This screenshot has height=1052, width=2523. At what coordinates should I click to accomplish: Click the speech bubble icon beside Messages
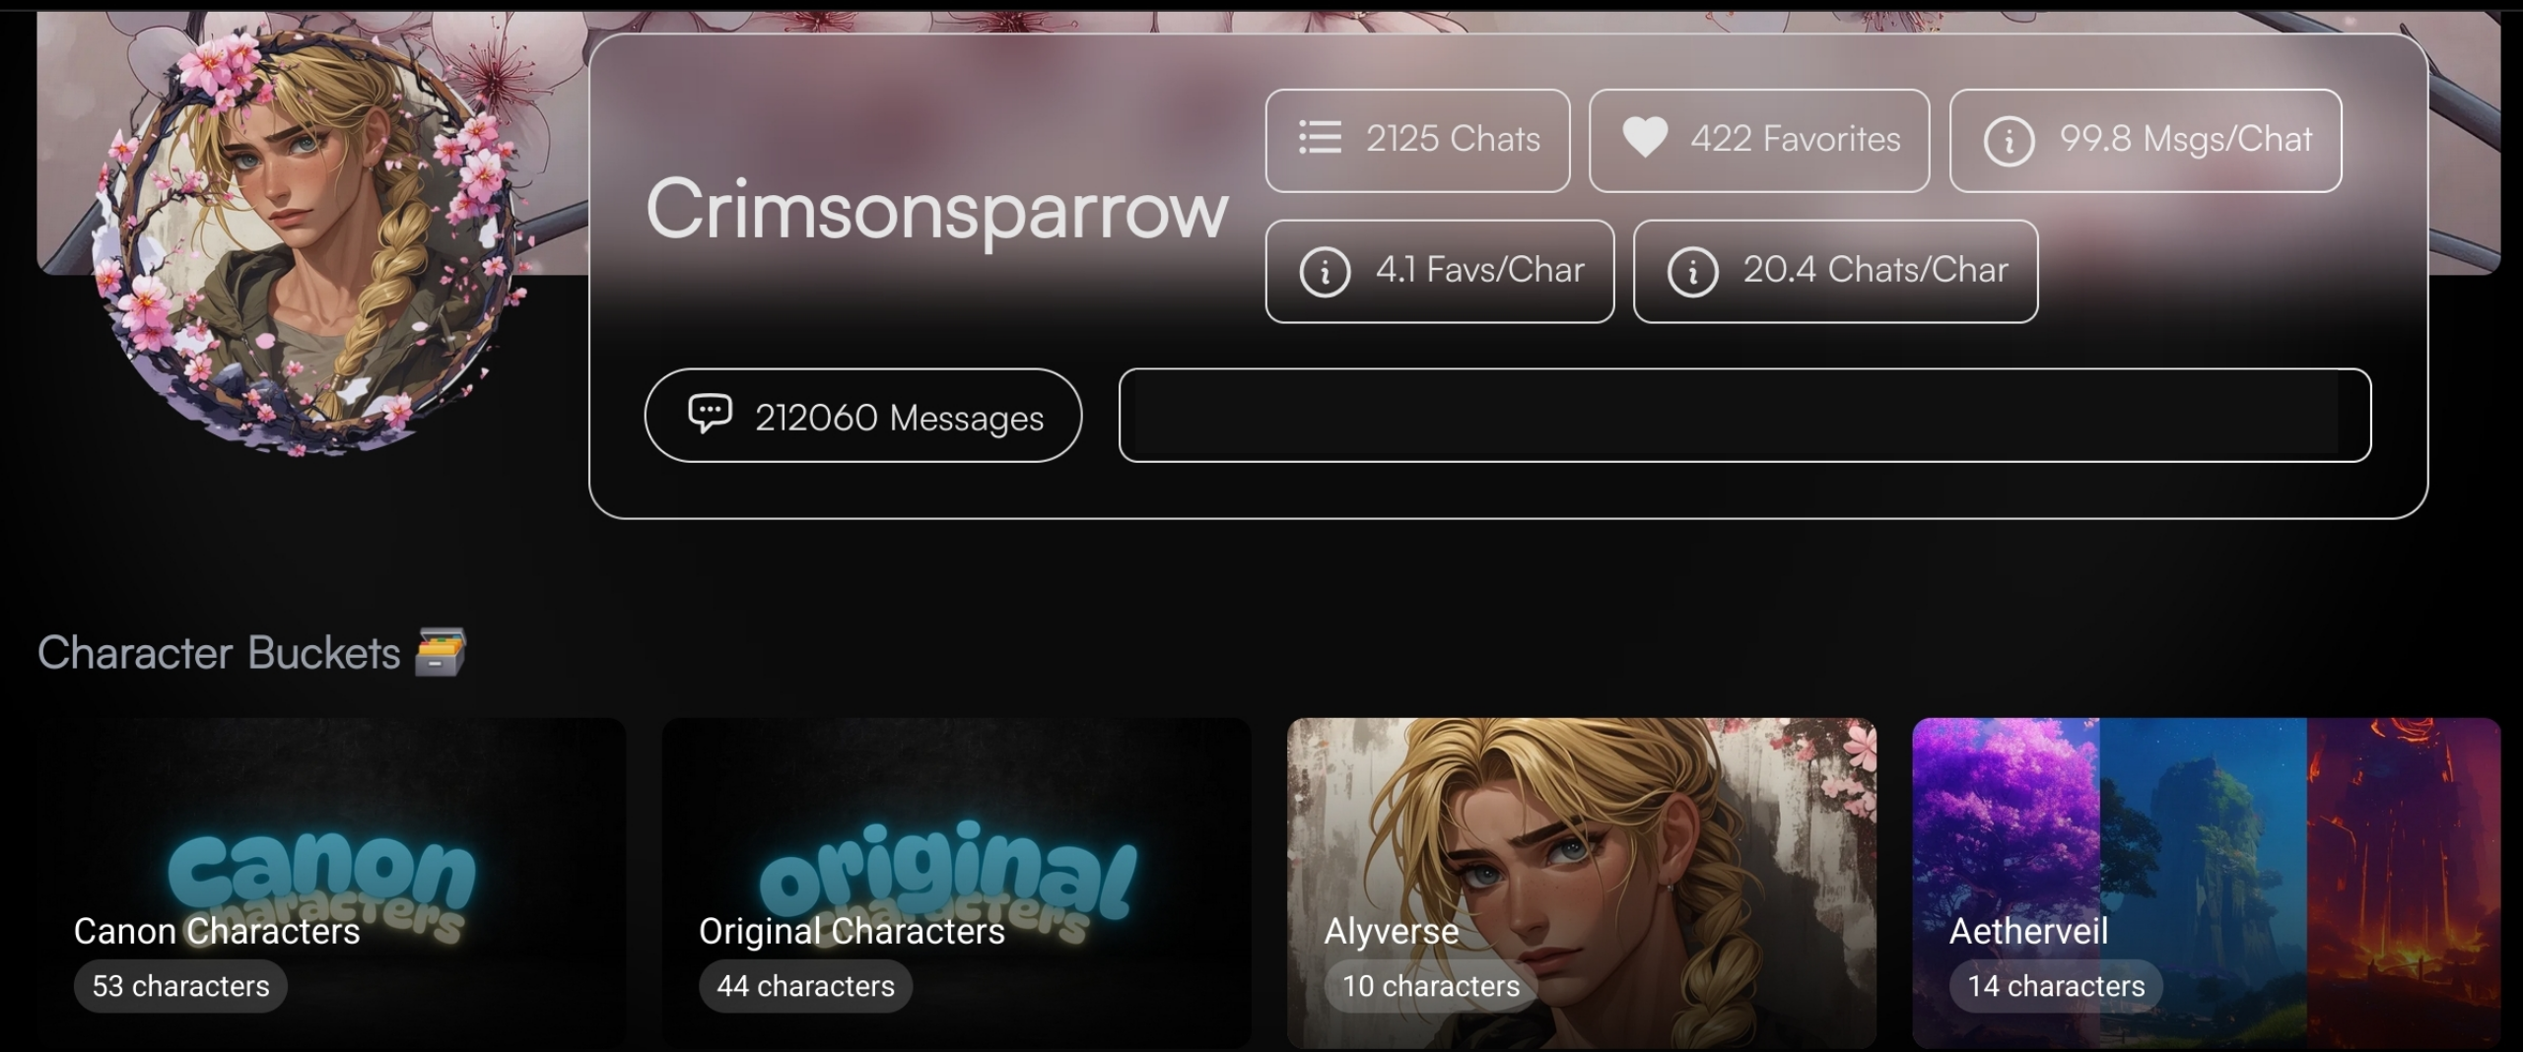(x=710, y=415)
